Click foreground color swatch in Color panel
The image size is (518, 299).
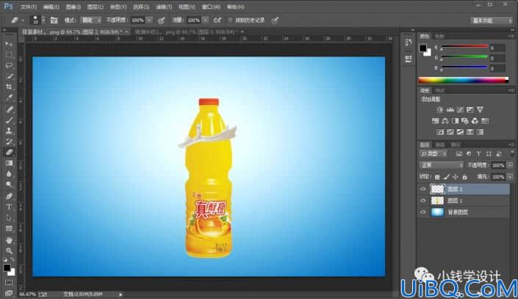click(x=423, y=48)
